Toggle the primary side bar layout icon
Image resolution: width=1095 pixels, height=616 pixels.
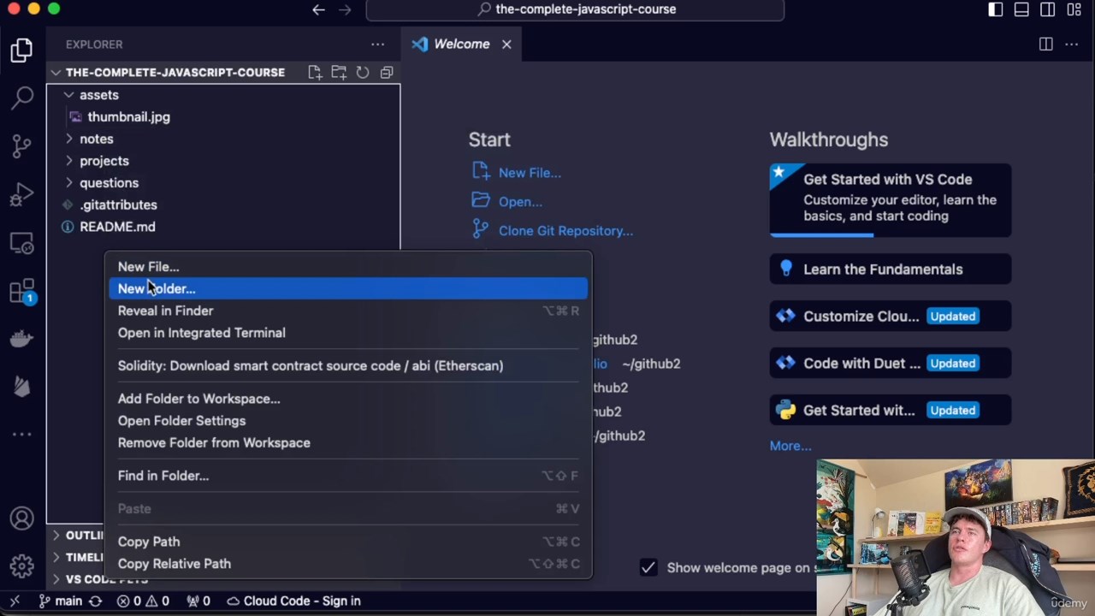996,9
